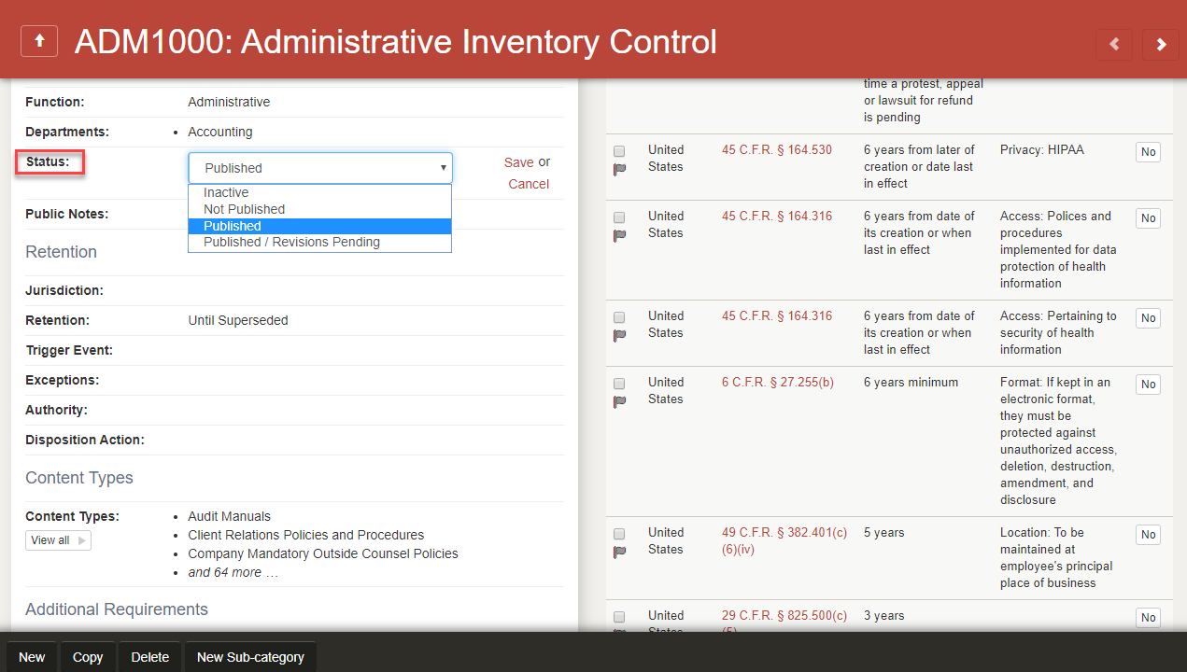
Task: Toggle the No button for Privacy: HIPAA row
Action: tap(1148, 152)
